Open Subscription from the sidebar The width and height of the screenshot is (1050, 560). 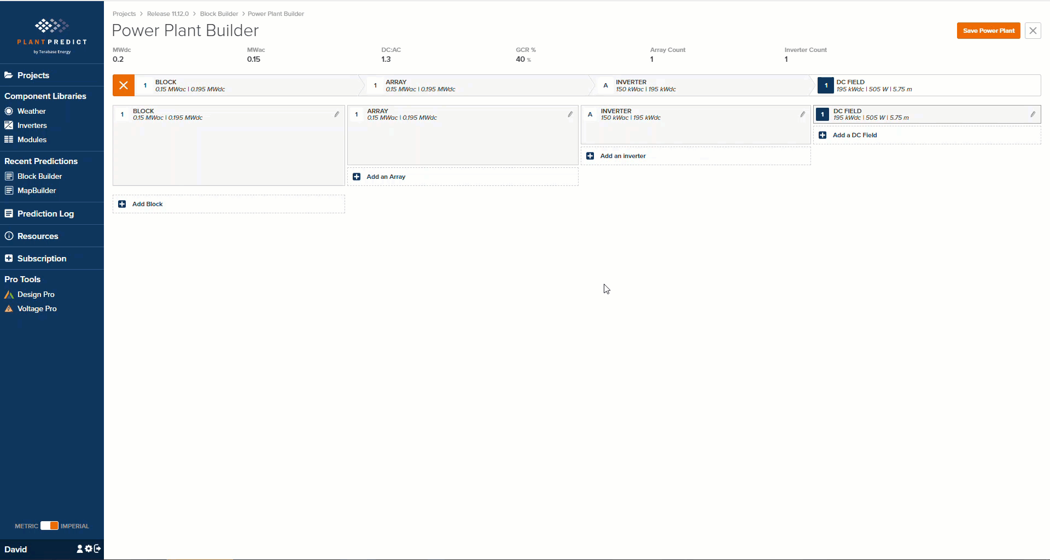click(x=42, y=258)
